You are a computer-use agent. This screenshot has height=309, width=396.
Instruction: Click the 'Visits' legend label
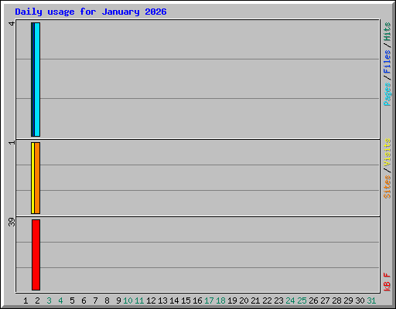click(387, 152)
